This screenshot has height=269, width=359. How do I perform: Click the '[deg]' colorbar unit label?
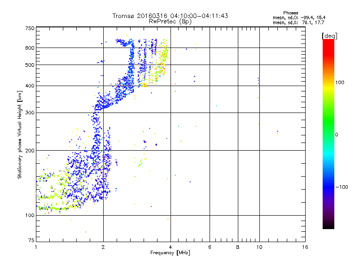[x=329, y=36]
